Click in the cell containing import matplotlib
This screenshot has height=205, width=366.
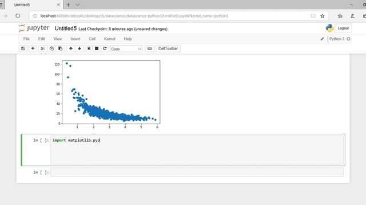click(x=197, y=150)
